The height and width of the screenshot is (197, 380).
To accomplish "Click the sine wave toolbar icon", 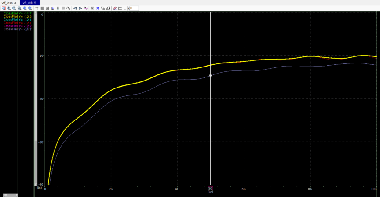I will tap(68, 8).
